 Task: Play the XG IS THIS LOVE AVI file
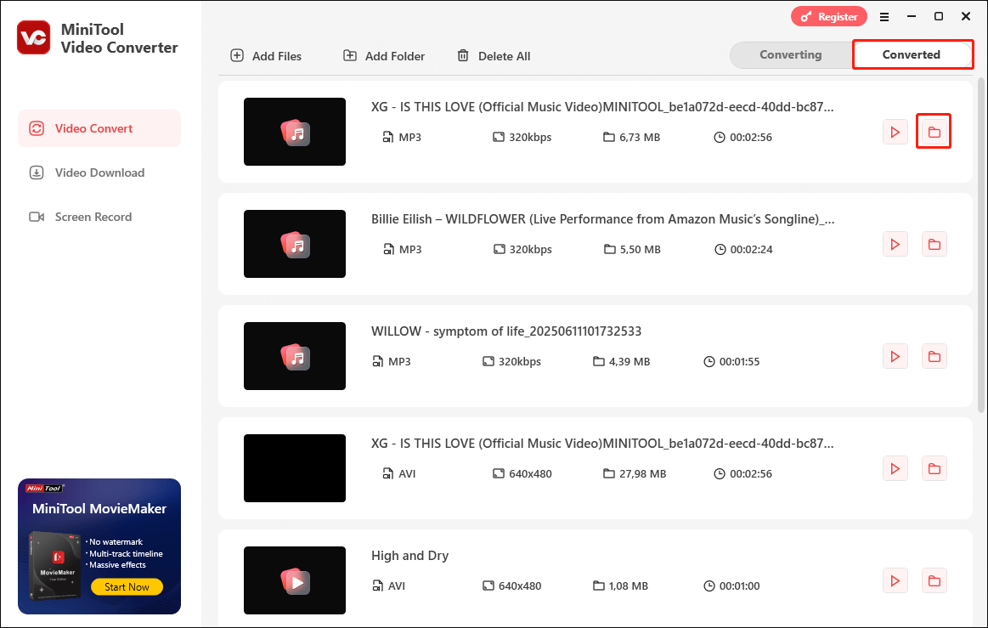[x=895, y=468]
